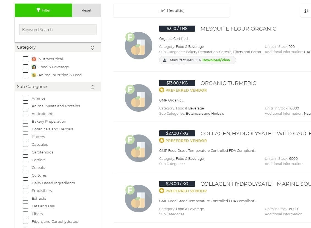The image size is (311, 228).
Task: Tick the Nutraceutical category checkbox
Action: coord(26,59)
